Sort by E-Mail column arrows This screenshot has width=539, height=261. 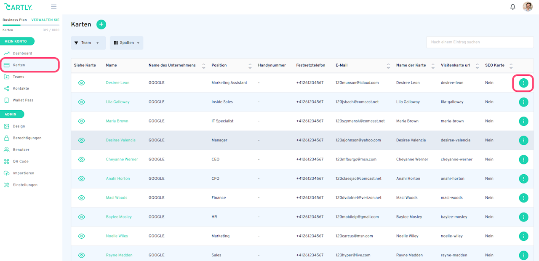[388, 66]
